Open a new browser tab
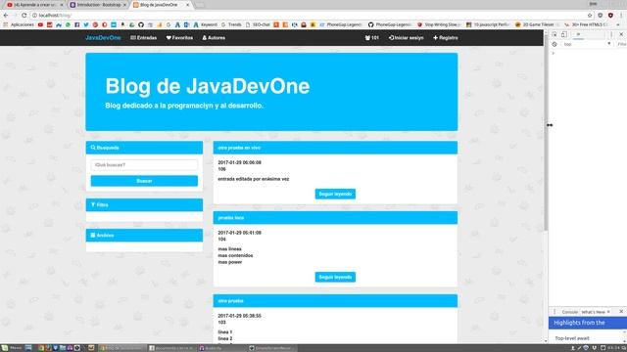Viewport: 627px width, 352px height. tap(200, 5)
